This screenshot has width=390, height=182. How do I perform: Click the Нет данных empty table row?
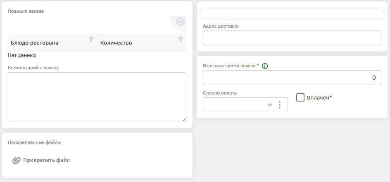22,55
